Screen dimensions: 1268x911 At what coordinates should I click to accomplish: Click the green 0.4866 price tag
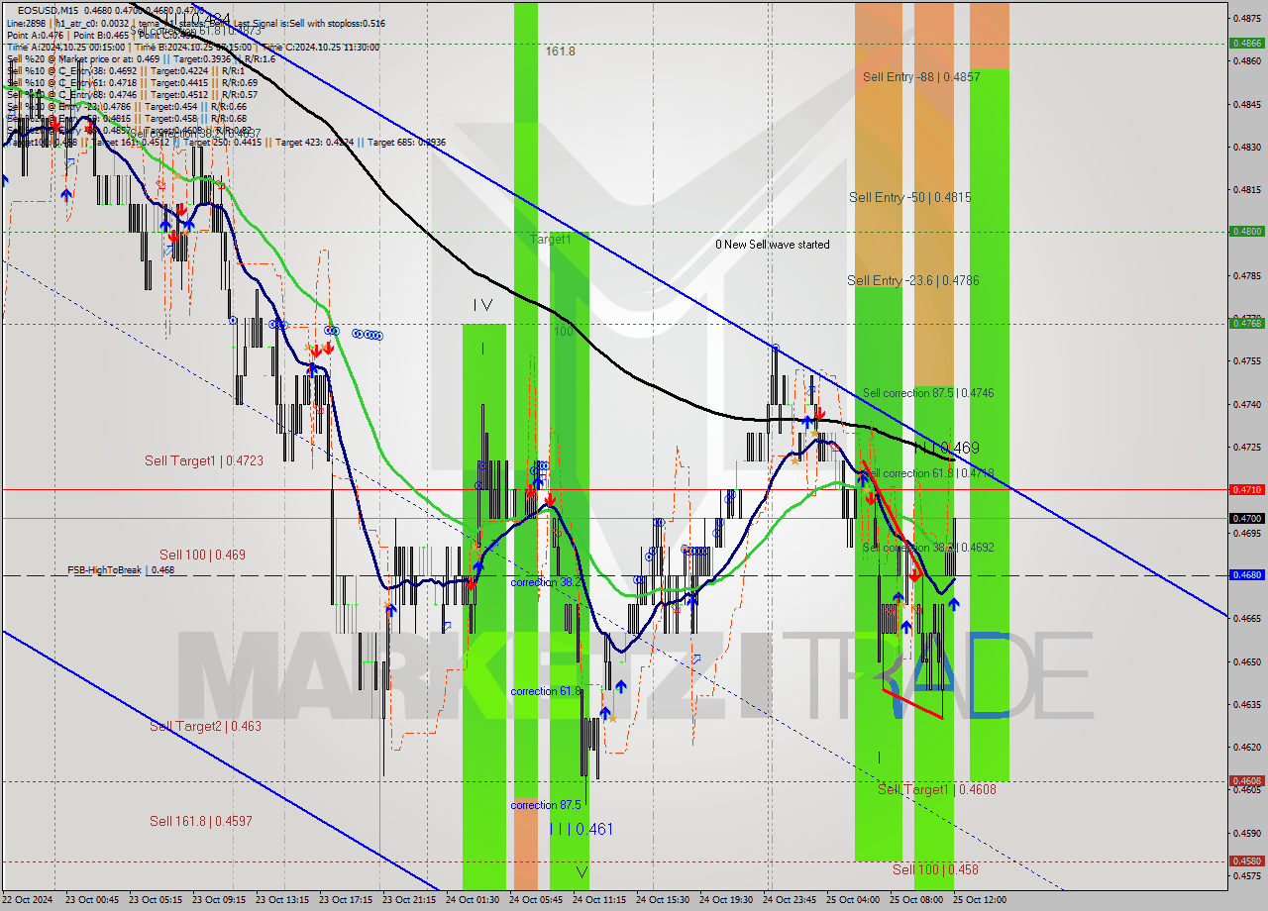pyautogui.click(x=1245, y=43)
